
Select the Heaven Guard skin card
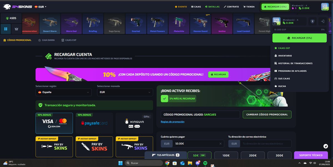pos(200,24)
